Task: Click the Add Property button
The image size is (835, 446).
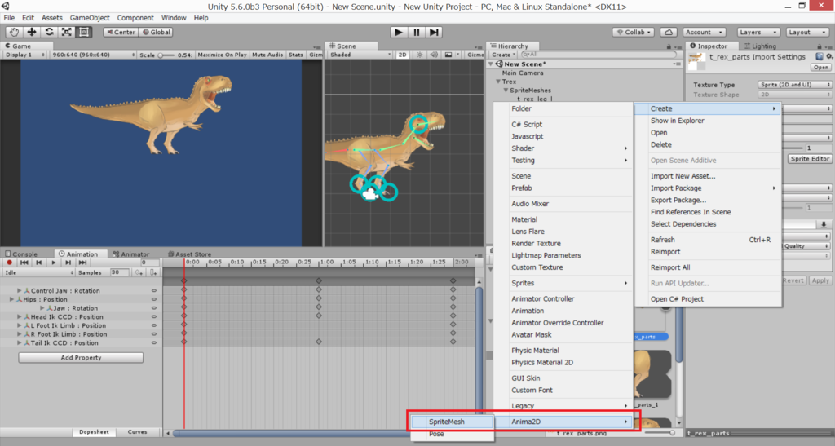Action: [x=81, y=358]
